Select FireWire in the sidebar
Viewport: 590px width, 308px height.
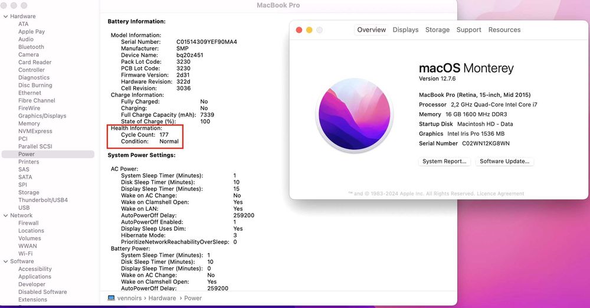(29, 108)
